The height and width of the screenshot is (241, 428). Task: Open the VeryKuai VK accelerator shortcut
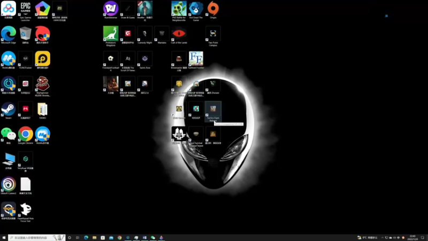25,162
